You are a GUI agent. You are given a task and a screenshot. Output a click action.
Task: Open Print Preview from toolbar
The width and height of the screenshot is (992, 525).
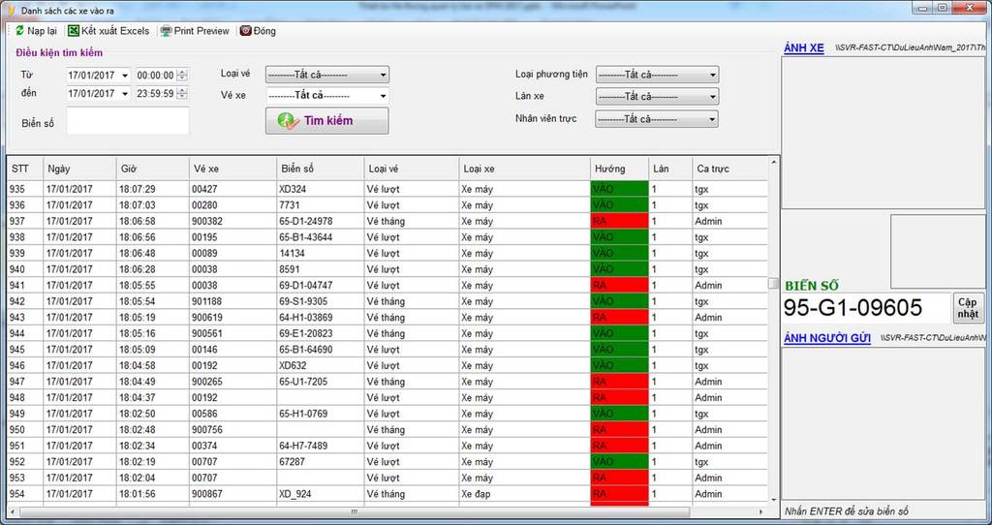[x=167, y=31]
